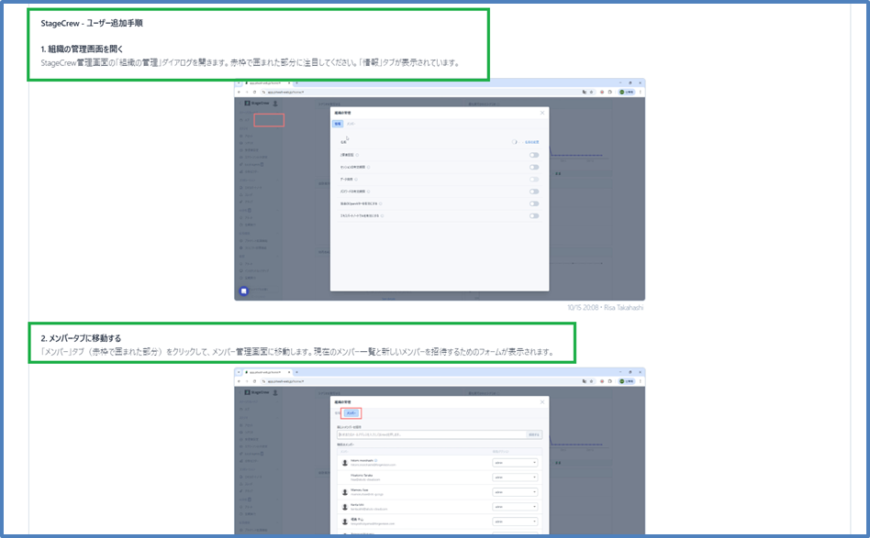Open browser kebab menu in upper screenshot
This screenshot has width=870, height=538.
(x=641, y=92)
